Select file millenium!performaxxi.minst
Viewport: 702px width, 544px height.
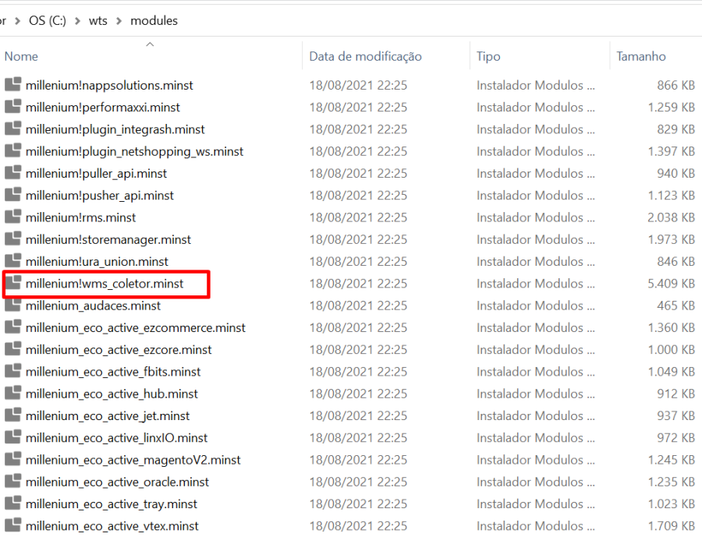[x=102, y=108]
